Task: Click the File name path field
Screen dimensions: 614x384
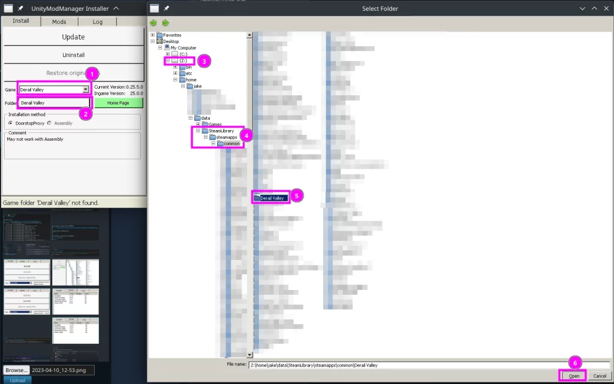Action: pyautogui.click(x=428, y=364)
